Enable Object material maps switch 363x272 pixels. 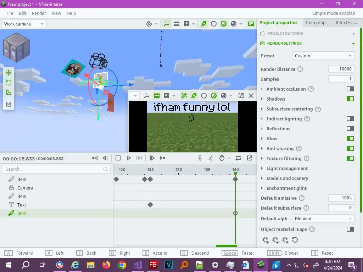pyautogui.click(x=350, y=229)
